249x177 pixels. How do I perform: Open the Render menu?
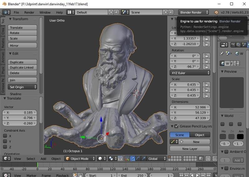(29, 12)
